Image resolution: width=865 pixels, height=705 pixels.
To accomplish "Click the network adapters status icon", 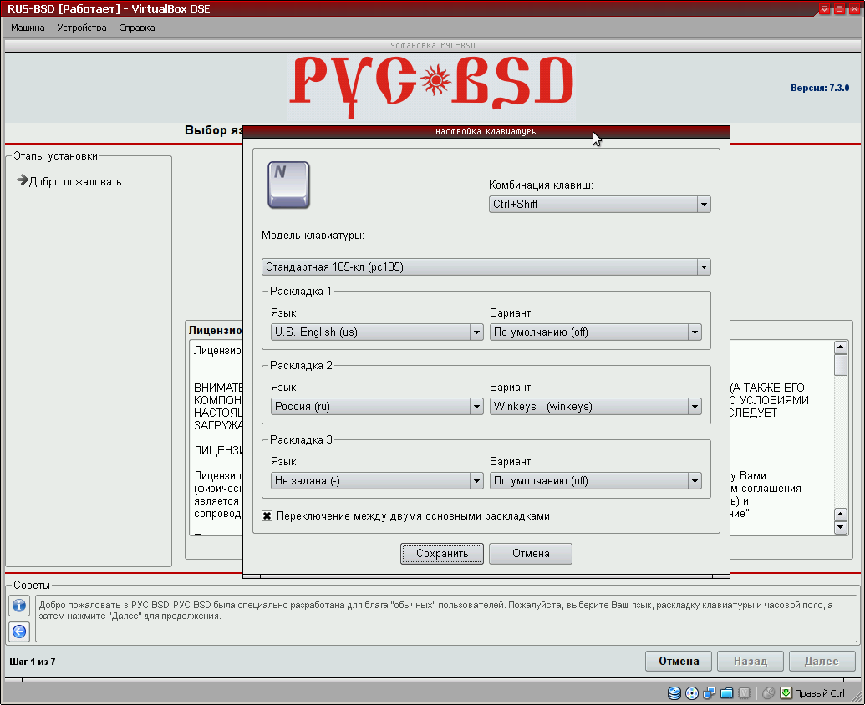I will pos(710,692).
